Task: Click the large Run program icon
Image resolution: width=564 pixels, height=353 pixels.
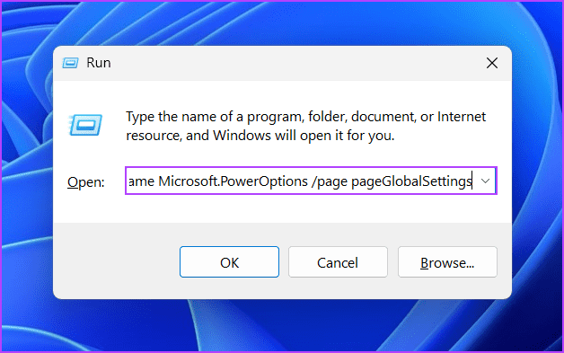Action: (85, 125)
